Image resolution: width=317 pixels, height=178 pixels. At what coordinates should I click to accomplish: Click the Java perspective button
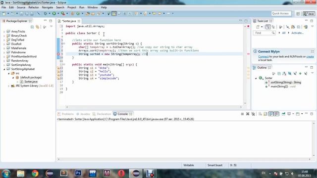pos(309,14)
